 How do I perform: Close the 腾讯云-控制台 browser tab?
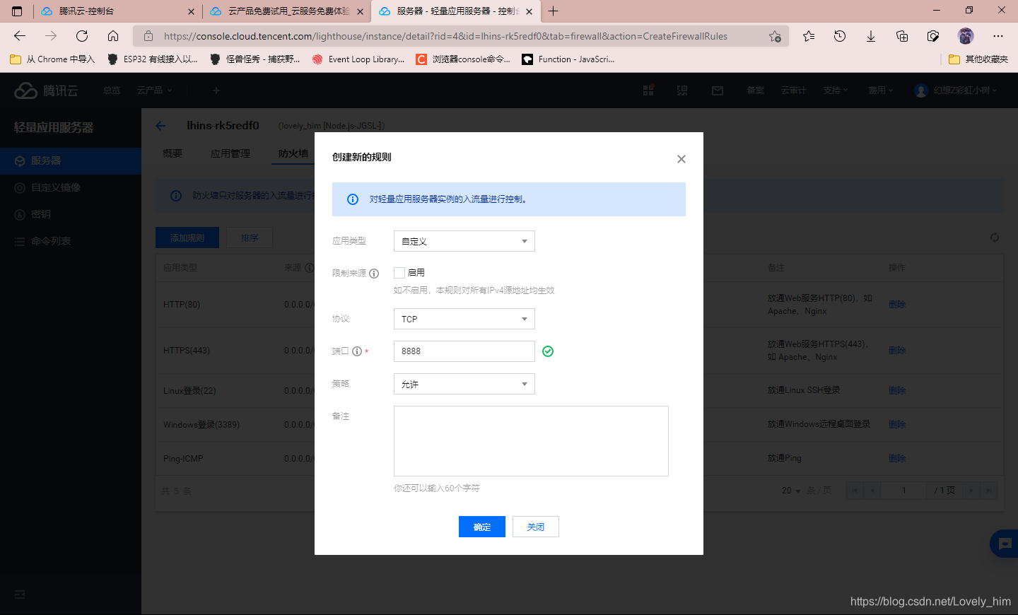point(191,11)
